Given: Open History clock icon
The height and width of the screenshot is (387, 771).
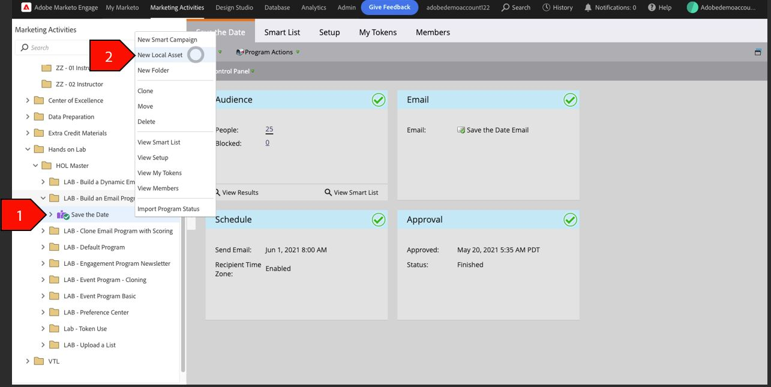Looking at the screenshot, I should click(547, 8).
